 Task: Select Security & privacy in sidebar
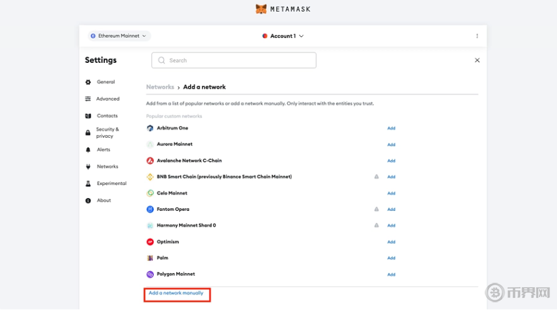(107, 133)
